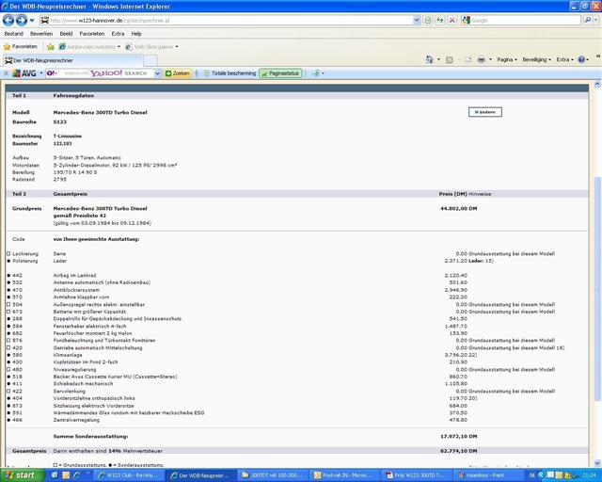Click the Lackierung Serie checkbox marker
Image resolution: width=602 pixels, height=482 pixels.
(8, 253)
